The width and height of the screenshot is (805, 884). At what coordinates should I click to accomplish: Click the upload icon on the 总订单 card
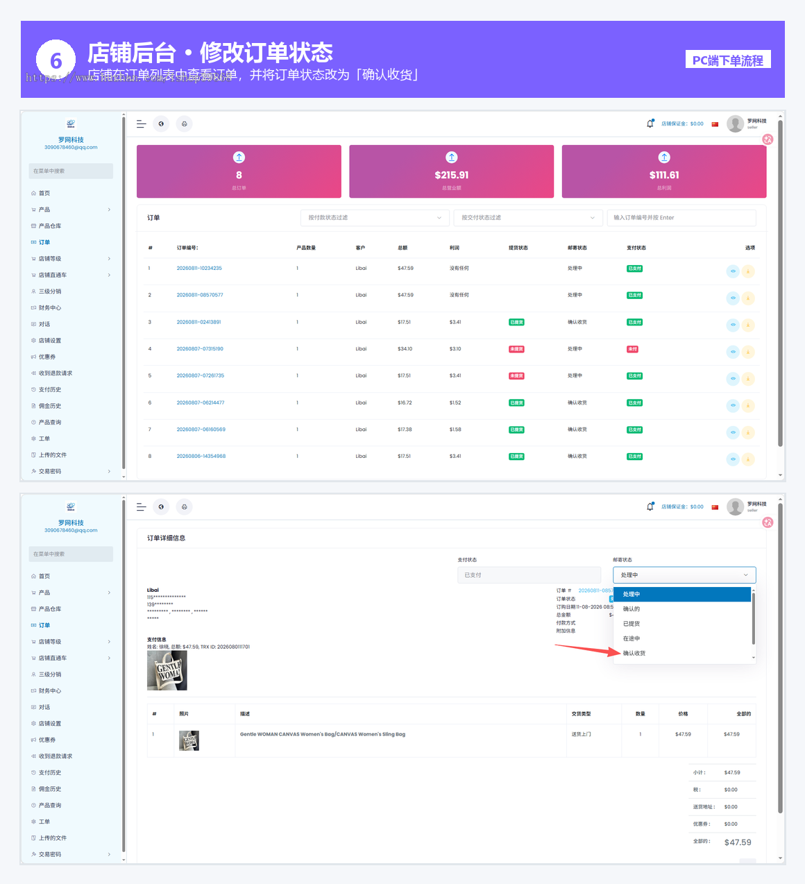239,158
